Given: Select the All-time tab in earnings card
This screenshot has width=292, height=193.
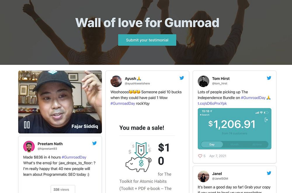Looking at the screenshot, I should 257,144.
